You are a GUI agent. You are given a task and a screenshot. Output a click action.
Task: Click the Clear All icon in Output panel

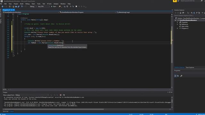61,95
